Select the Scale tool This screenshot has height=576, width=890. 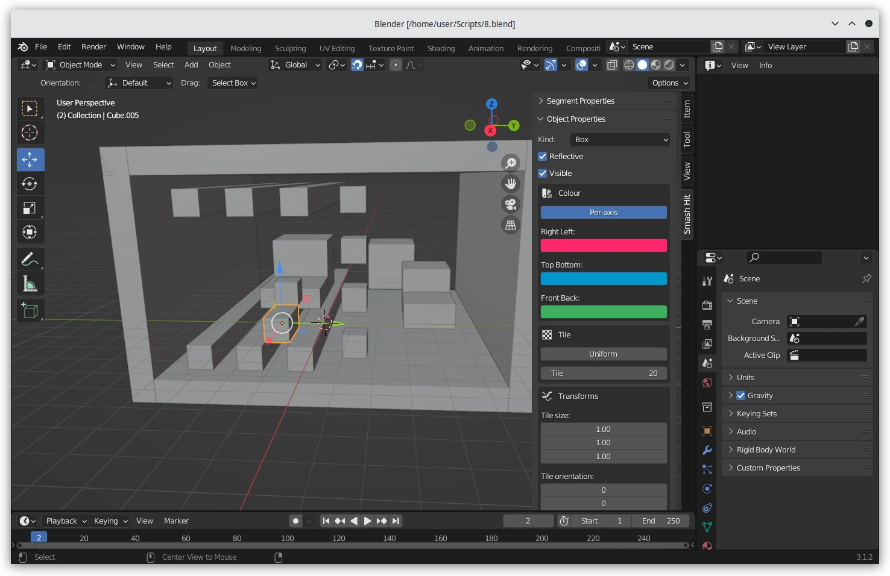[30, 208]
